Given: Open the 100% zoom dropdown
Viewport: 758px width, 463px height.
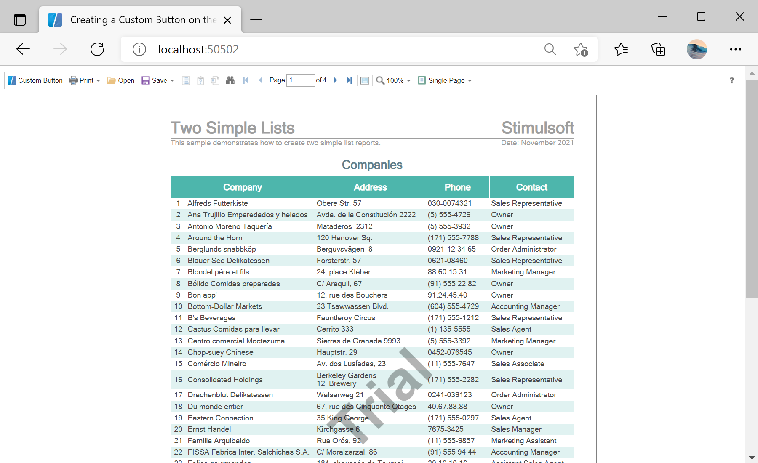Looking at the screenshot, I should (393, 80).
